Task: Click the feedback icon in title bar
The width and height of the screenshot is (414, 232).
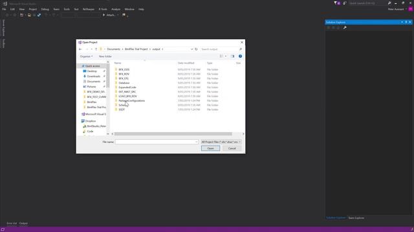Action: (x=345, y=3)
